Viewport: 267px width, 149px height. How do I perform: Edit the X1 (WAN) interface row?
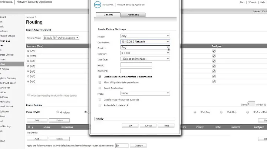(214, 56)
